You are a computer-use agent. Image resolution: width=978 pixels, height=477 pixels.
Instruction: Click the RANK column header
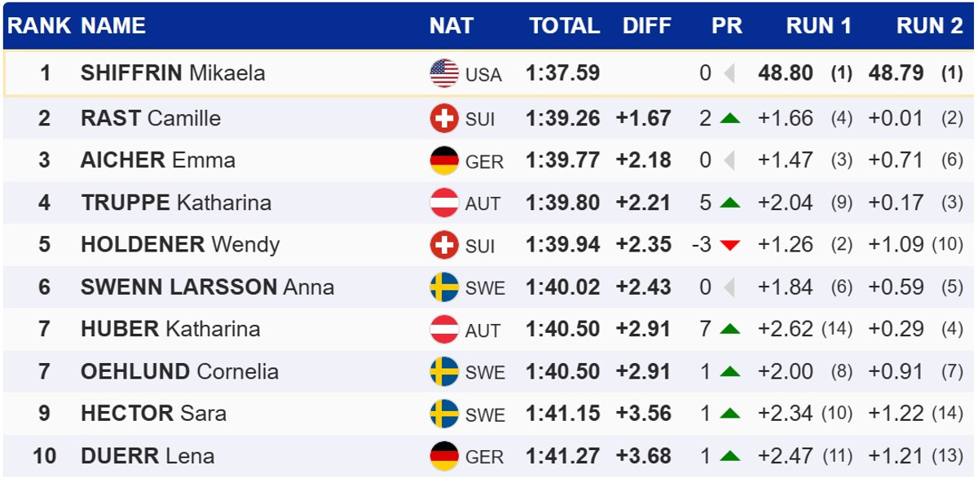tap(39, 26)
